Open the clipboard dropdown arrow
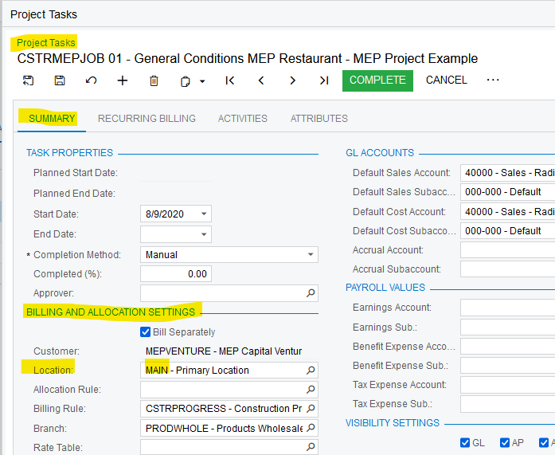Screen dimensions: 555x455 click(x=202, y=81)
